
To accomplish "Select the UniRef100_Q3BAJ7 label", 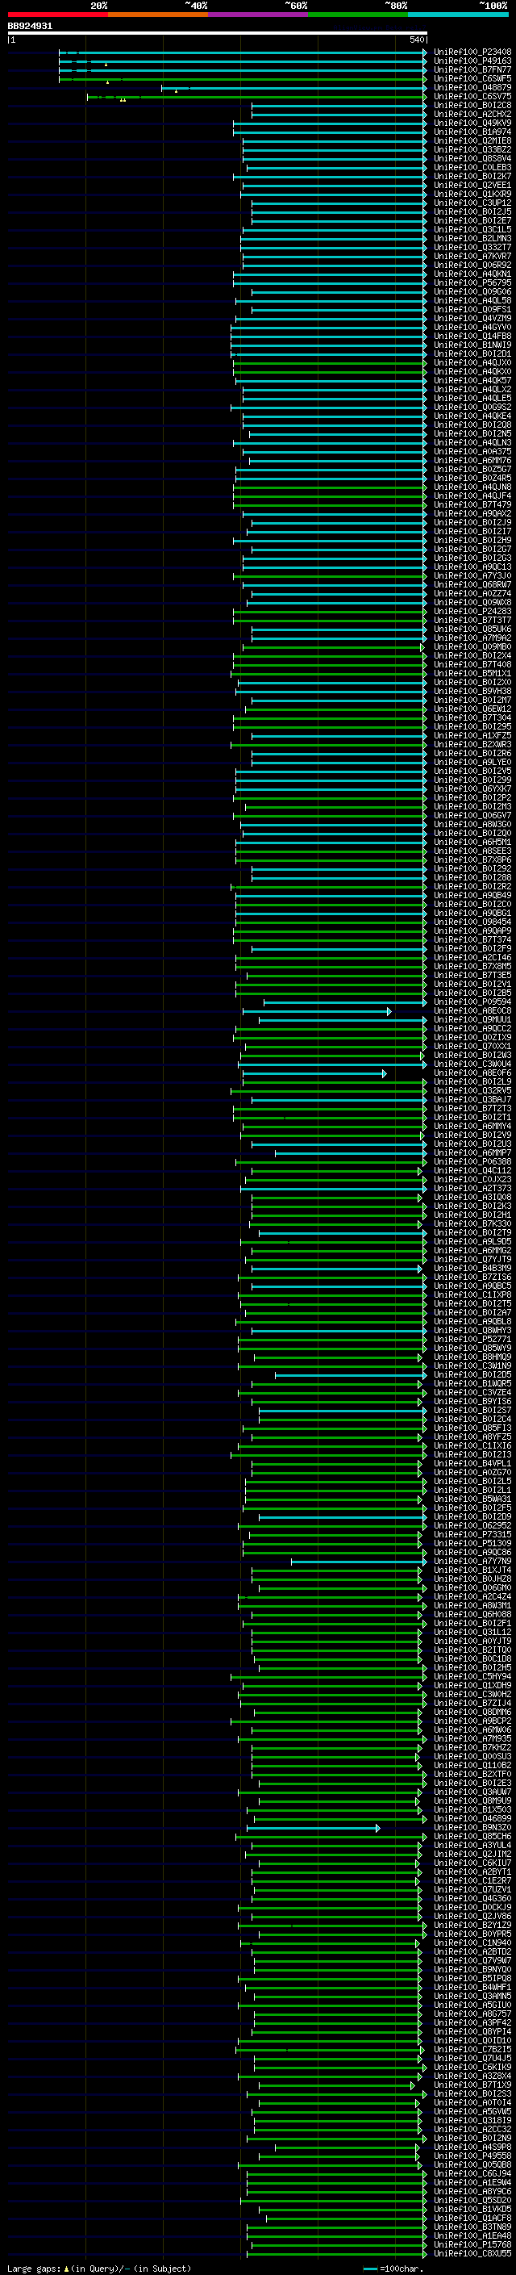I will click(472, 1098).
